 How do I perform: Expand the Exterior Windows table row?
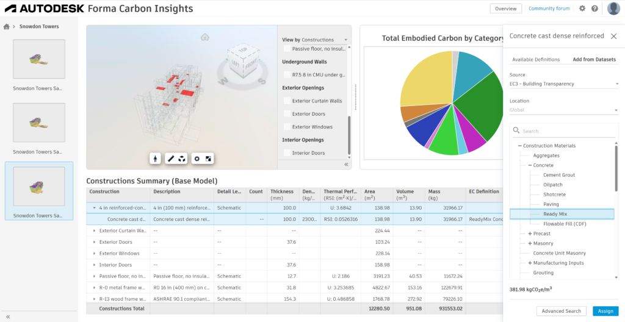tap(95, 254)
